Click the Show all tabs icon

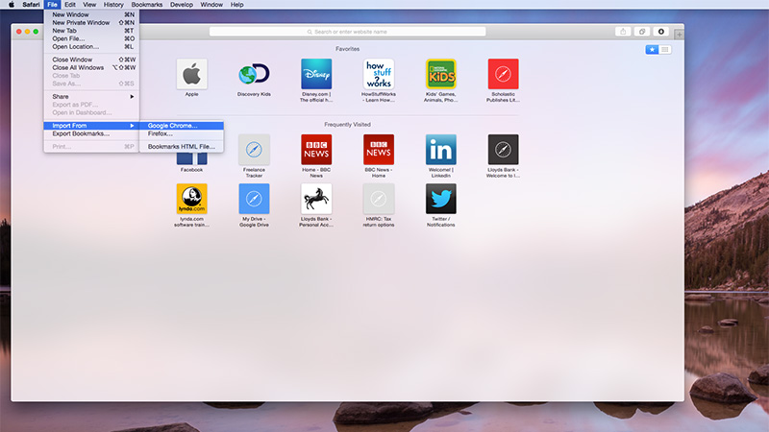coord(642,32)
